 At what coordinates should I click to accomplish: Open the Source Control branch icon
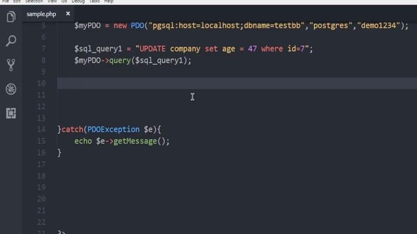click(11, 65)
